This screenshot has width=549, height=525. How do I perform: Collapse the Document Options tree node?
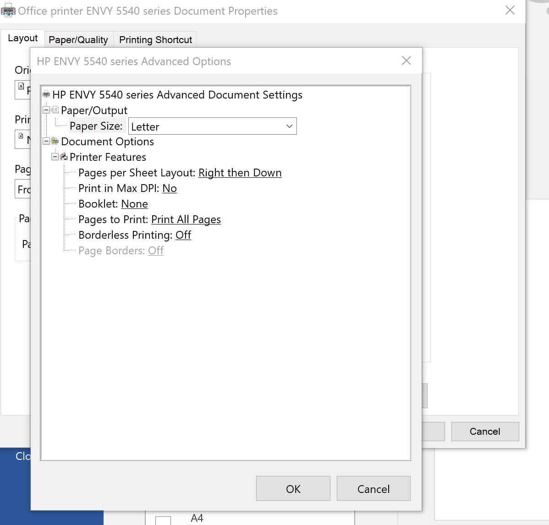point(46,141)
